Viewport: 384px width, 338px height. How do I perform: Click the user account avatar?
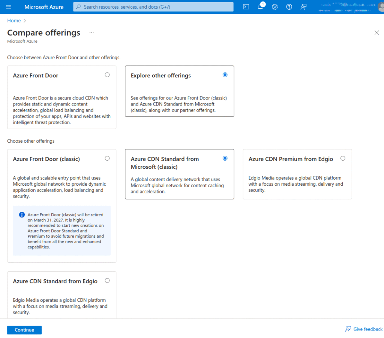tap(381, 7)
